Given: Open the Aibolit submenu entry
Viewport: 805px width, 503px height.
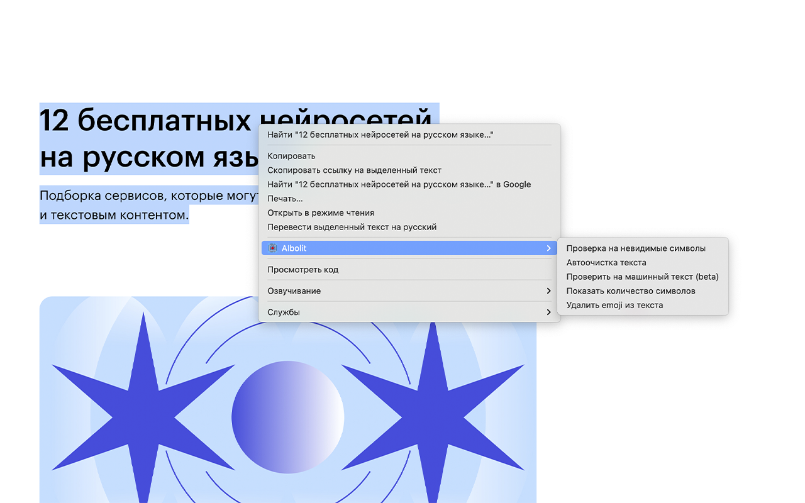Looking at the screenshot, I should (x=409, y=248).
